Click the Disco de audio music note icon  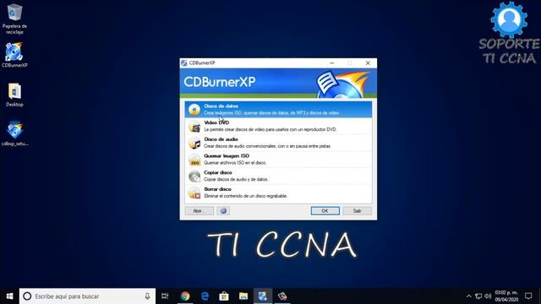pyautogui.click(x=194, y=143)
